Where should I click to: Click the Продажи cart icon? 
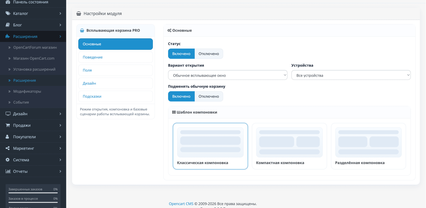[8, 125]
